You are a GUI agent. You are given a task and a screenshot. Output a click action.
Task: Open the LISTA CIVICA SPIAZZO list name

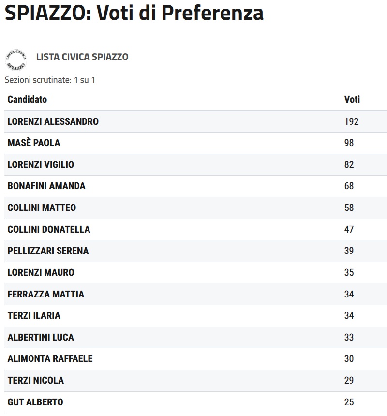(x=82, y=57)
